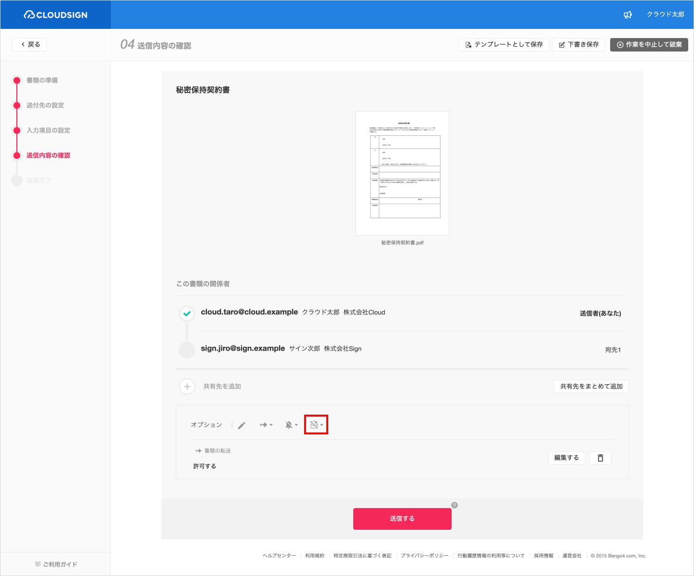Open 採用情報 footer link

pos(544,556)
